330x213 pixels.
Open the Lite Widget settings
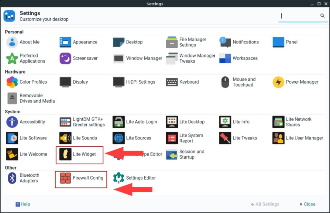click(x=79, y=154)
